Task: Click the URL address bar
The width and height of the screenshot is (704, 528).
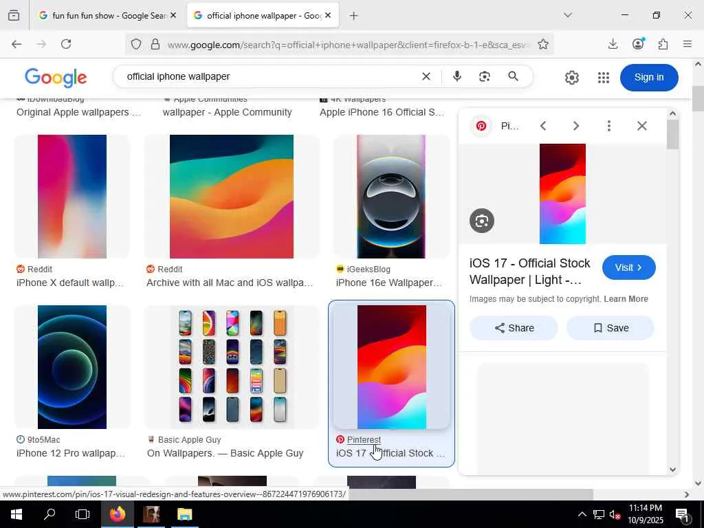Action: tap(348, 45)
